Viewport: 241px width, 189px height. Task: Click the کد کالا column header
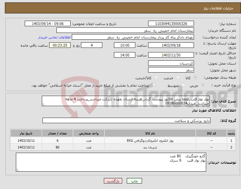tap(211, 133)
